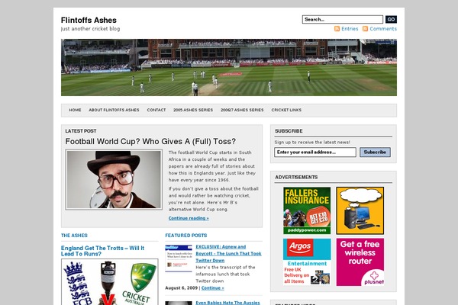This screenshot has height=305, width=458.
Task: Click the cricket ground header banner
Action: [x=229, y=67]
